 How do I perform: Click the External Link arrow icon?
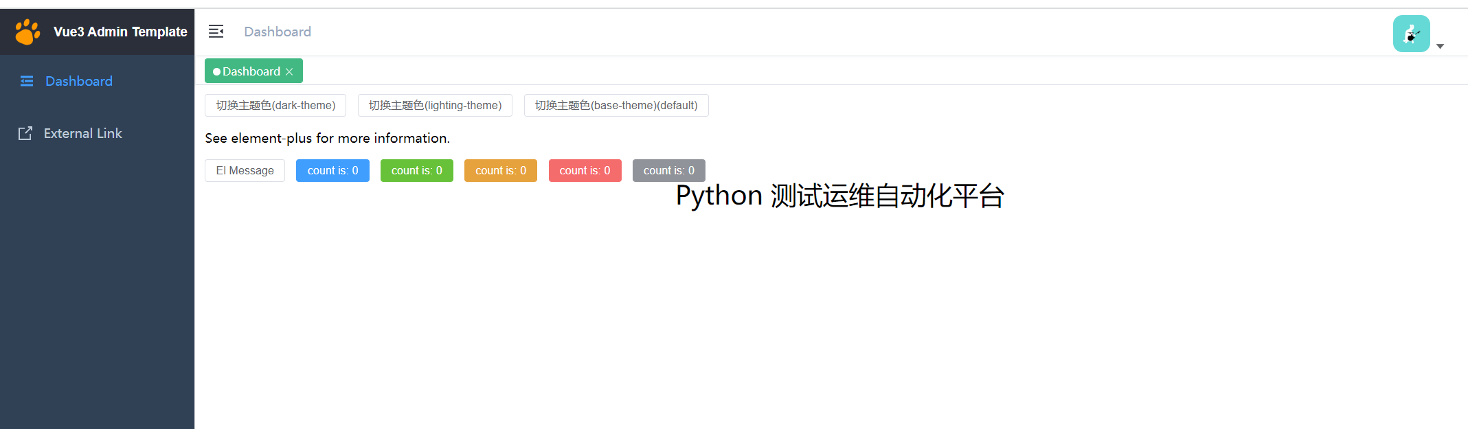(25, 133)
